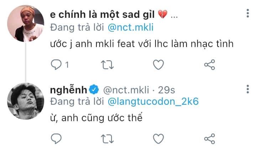Image resolution: width=267 pixels, height=150 pixels.
Task: Open the reply text 'ừ, anh cũng ước thế'
Action: click(x=96, y=118)
